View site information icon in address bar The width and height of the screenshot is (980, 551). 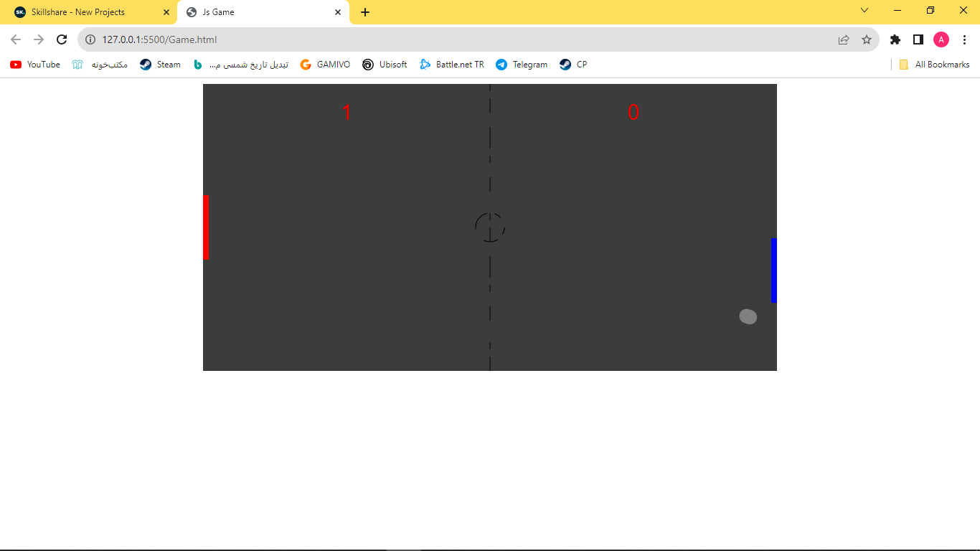[90, 39]
